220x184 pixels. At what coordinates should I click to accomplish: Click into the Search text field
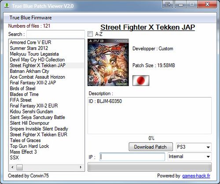tap(56, 34)
